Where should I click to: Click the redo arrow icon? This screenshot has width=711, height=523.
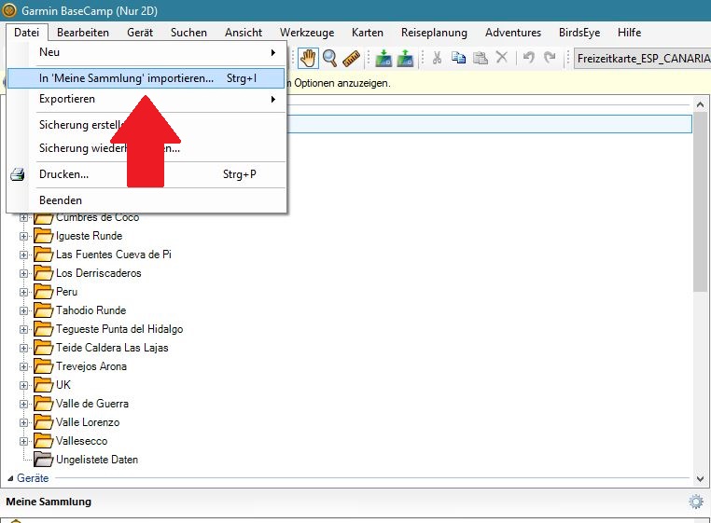click(550, 57)
